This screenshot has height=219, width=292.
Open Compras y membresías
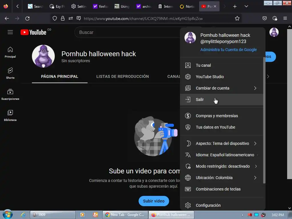coord(222,116)
